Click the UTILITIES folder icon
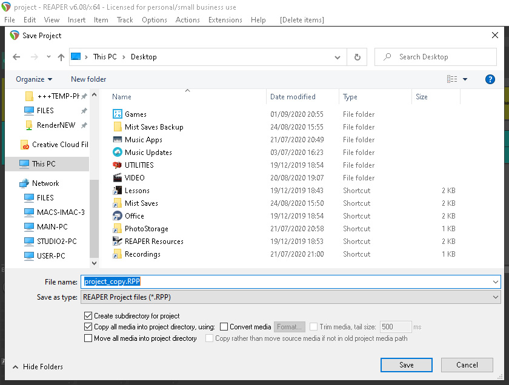 click(117, 165)
